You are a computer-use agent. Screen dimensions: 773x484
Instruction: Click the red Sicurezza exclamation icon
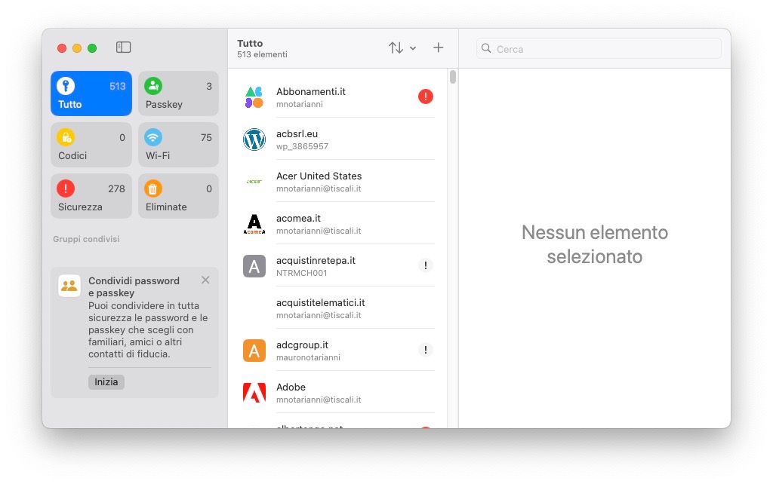(x=66, y=188)
